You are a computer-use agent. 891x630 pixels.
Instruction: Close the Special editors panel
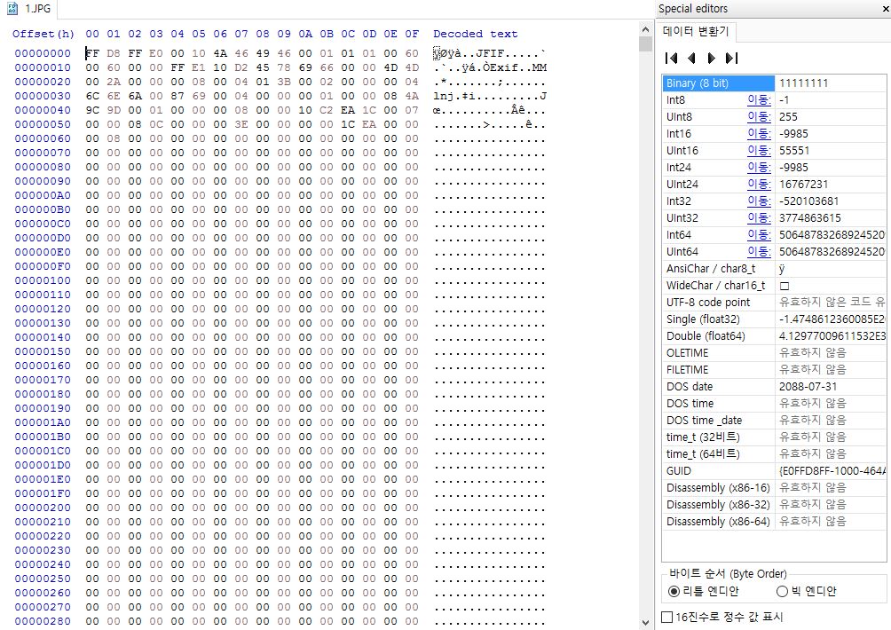(x=886, y=9)
